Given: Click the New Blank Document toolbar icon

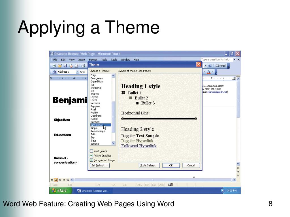Looking at the screenshot, I should point(54,66).
